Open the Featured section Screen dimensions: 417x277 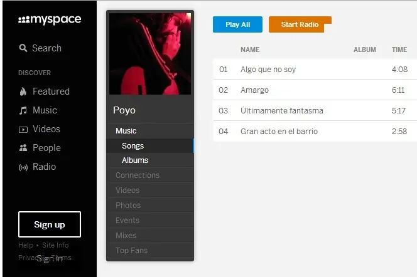click(x=51, y=91)
